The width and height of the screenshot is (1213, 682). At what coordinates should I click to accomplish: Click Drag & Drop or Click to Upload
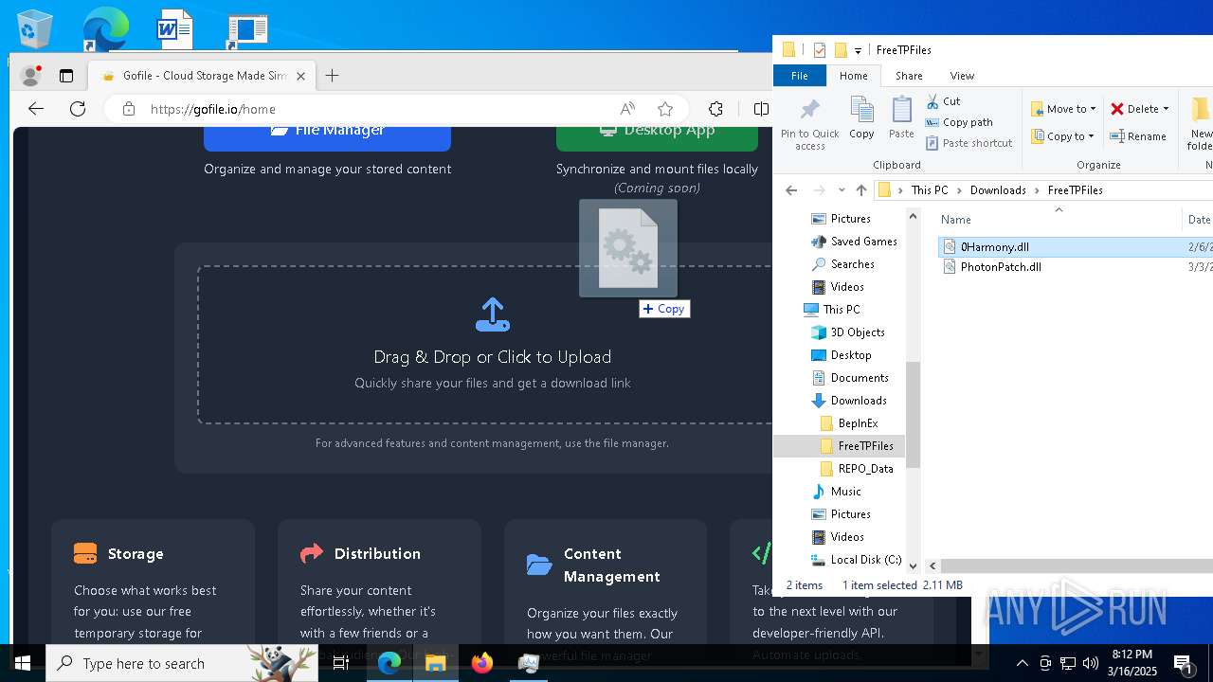click(x=493, y=357)
